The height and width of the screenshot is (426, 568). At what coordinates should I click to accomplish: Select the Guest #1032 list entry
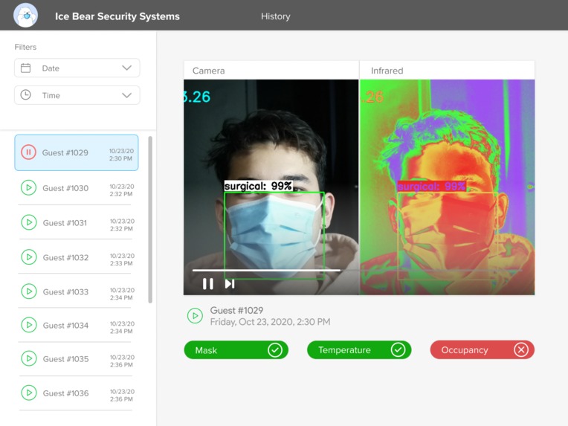(x=75, y=256)
